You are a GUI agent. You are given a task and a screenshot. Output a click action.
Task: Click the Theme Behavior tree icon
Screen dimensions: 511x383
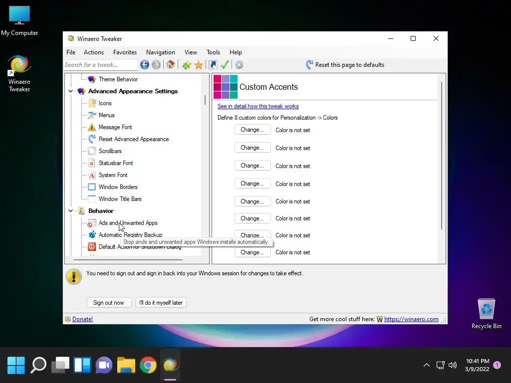click(x=92, y=79)
